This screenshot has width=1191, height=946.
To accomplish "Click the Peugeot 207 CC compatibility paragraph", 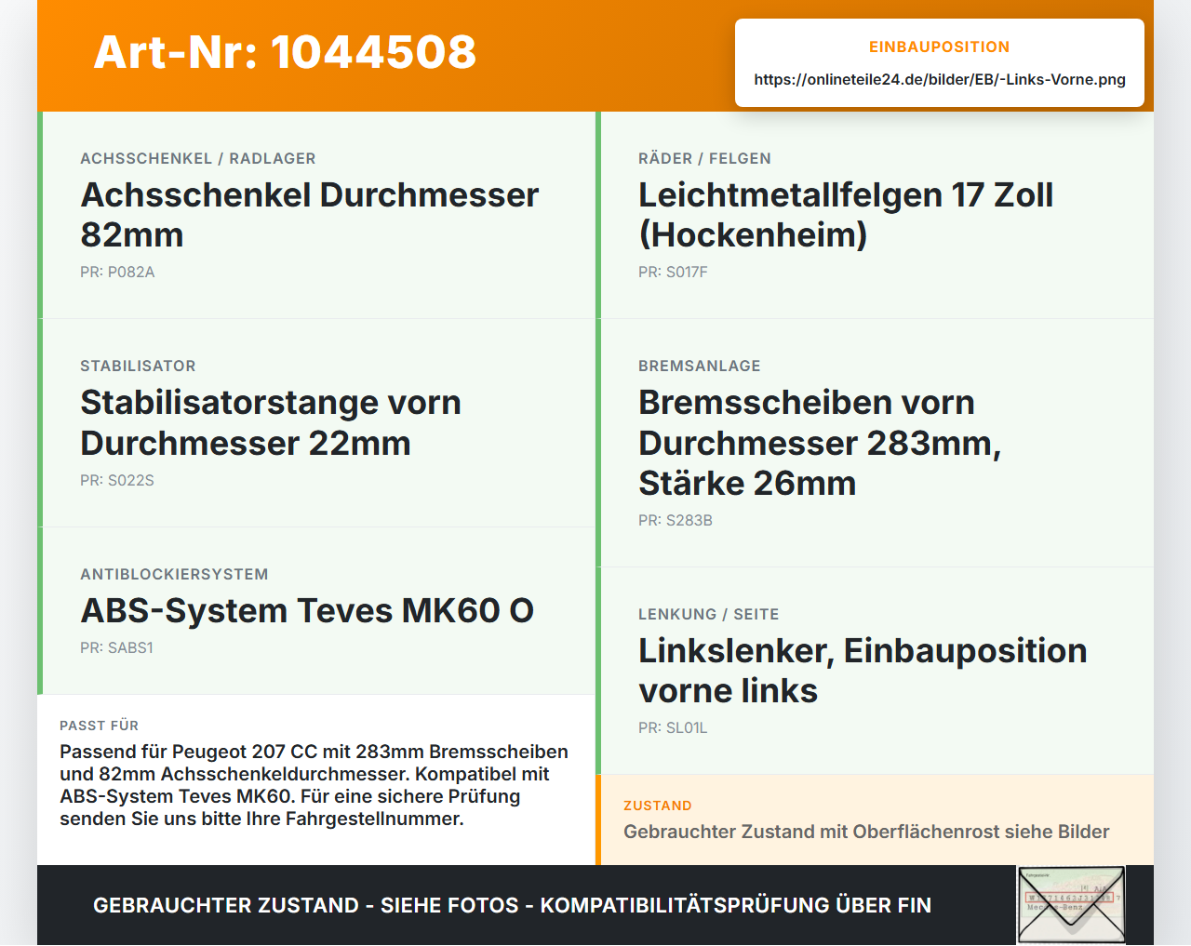I will [x=314, y=785].
